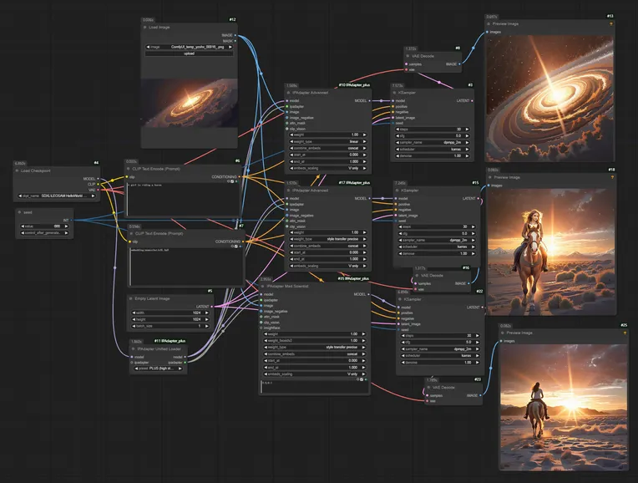Click the clip input port on top CLIP Text Encode
Viewport: 638px width, 483px height.
tap(129, 176)
